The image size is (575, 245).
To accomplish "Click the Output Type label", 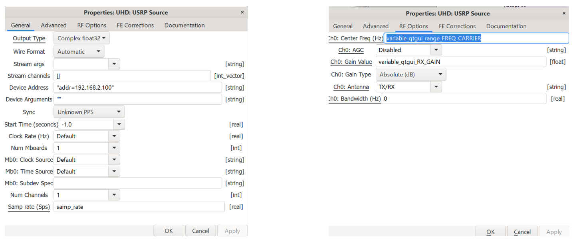I will coord(29,38).
